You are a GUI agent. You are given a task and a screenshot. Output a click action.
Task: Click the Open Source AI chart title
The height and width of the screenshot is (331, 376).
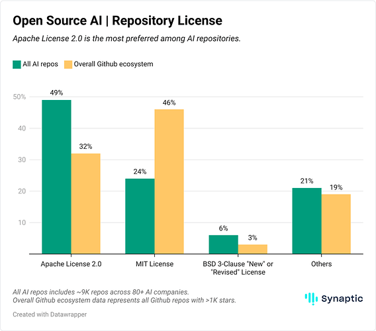[x=118, y=21]
